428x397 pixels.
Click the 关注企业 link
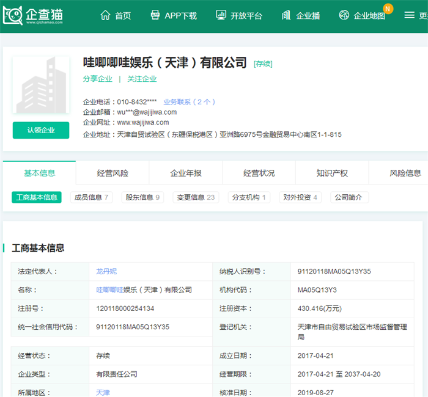(142, 79)
